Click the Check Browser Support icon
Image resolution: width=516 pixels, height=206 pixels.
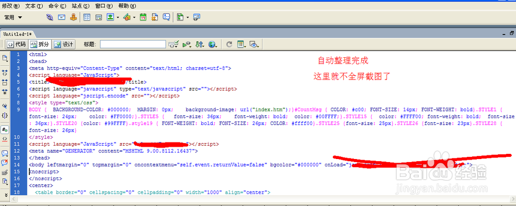173,44
